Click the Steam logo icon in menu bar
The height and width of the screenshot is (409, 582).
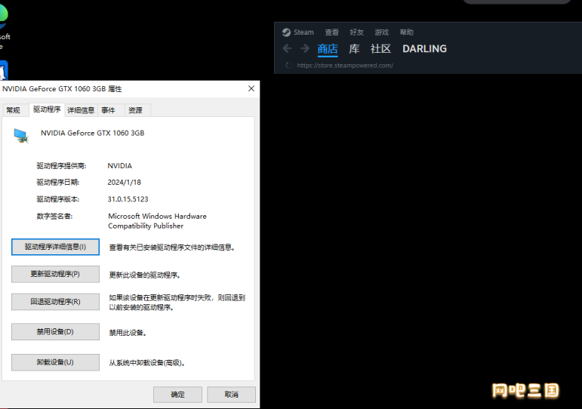click(286, 32)
